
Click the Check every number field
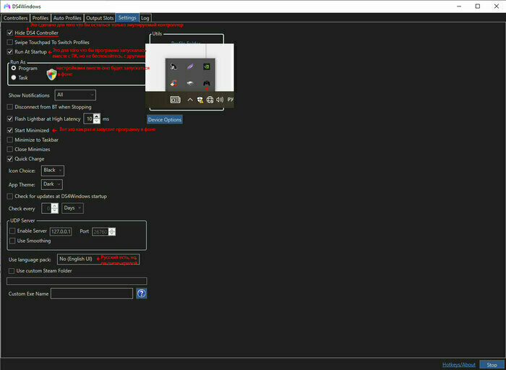[46, 208]
